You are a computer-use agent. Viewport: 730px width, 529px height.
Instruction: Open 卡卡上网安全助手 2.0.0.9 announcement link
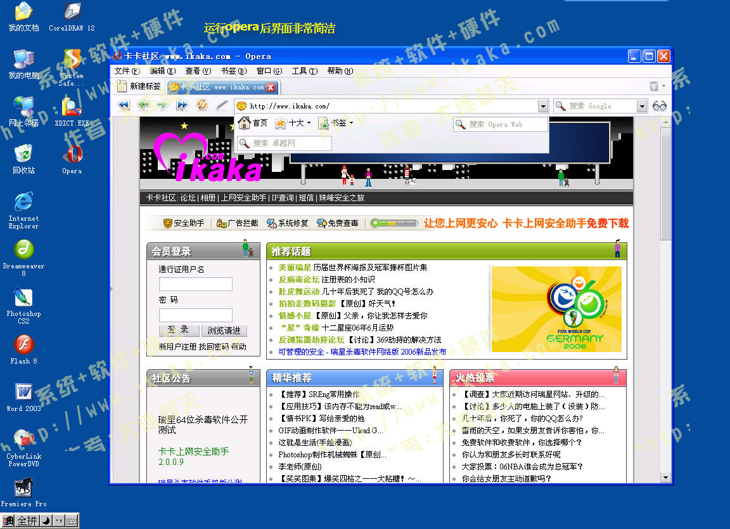194,456
